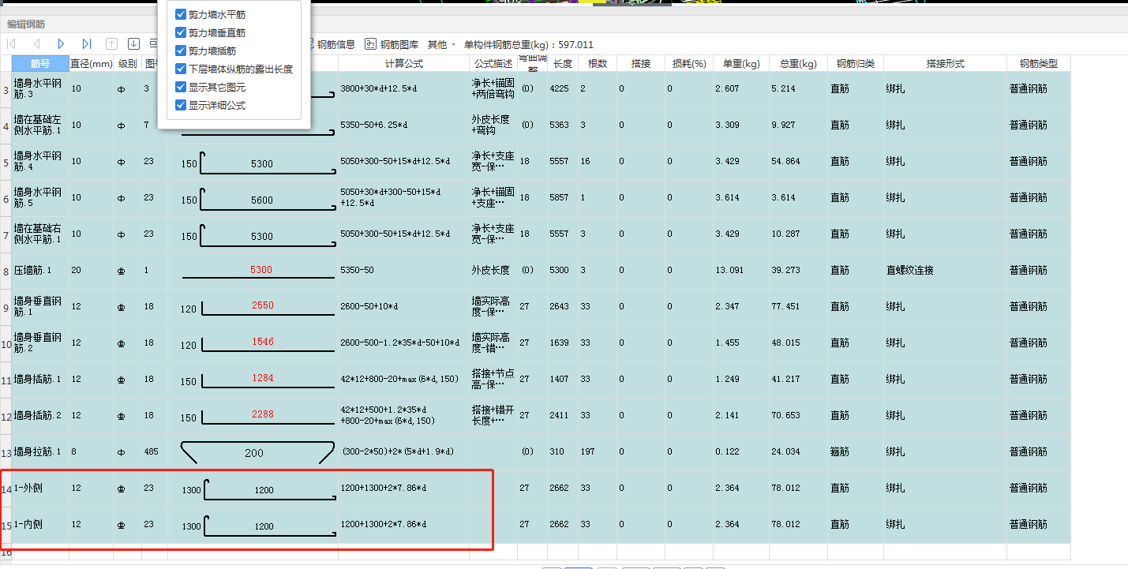Select the 总重(kg) column header
Viewport: 1128px width, 569px height.
pos(798,64)
